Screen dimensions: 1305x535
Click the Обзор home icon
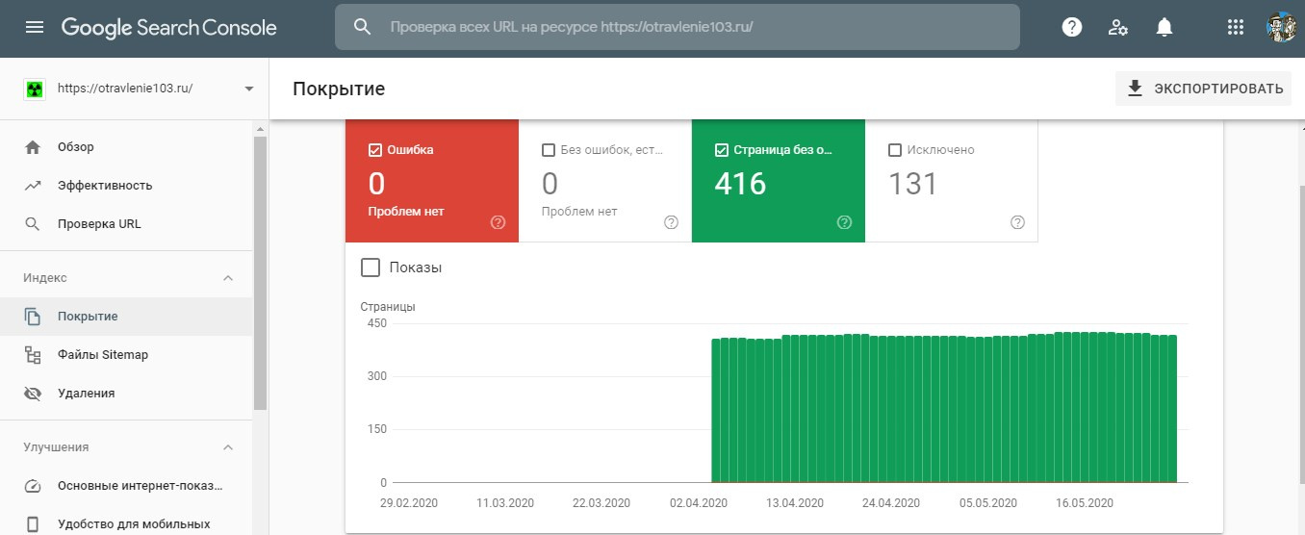click(x=33, y=147)
